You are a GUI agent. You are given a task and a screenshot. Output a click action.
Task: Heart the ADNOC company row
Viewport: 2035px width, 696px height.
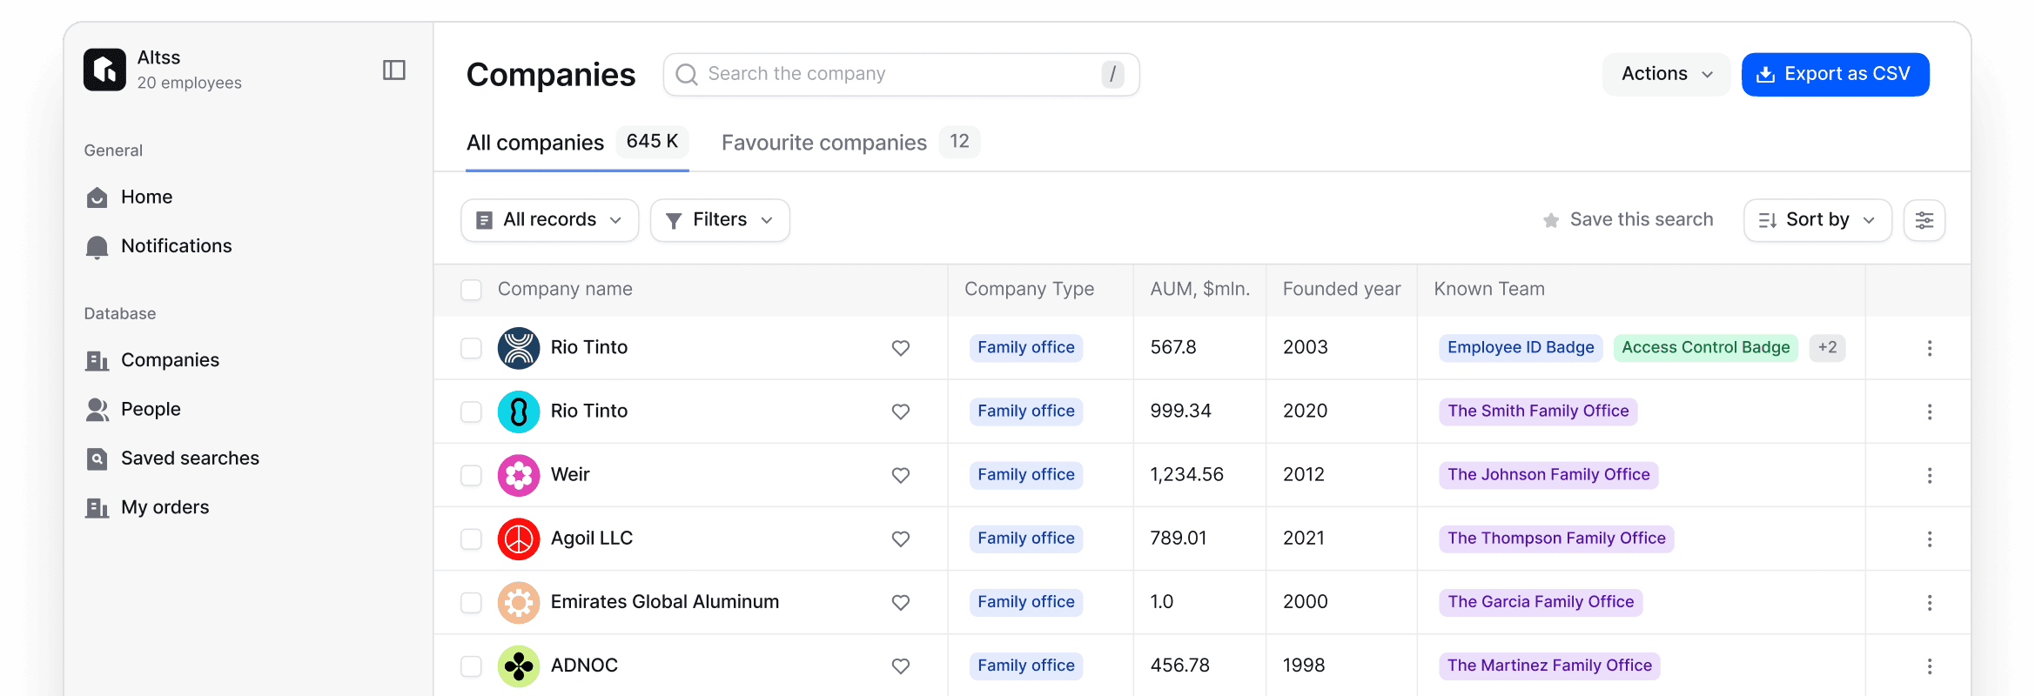(900, 666)
